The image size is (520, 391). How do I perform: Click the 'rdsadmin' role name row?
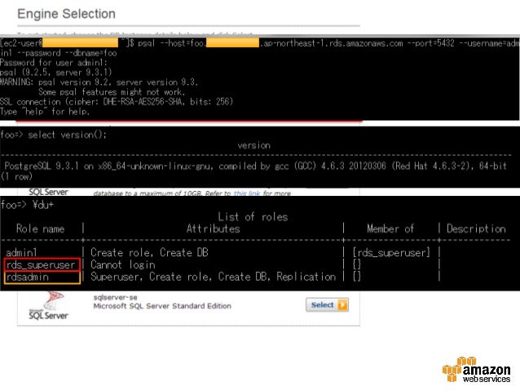click(x=42, y=278)
